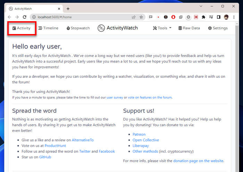The height and width of the screenshot is (172, 243).
Task: Click the Thank you for using ActivityWatch text
Action: 41,91
